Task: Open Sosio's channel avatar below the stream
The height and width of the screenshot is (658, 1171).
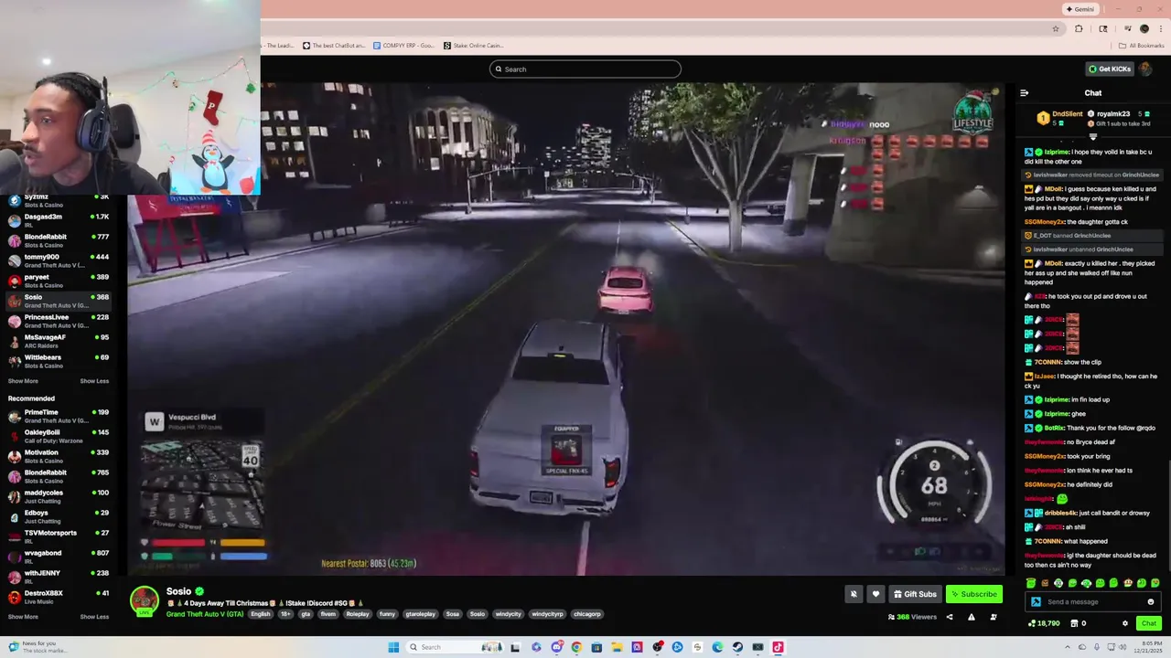Action: pos(144,600)
